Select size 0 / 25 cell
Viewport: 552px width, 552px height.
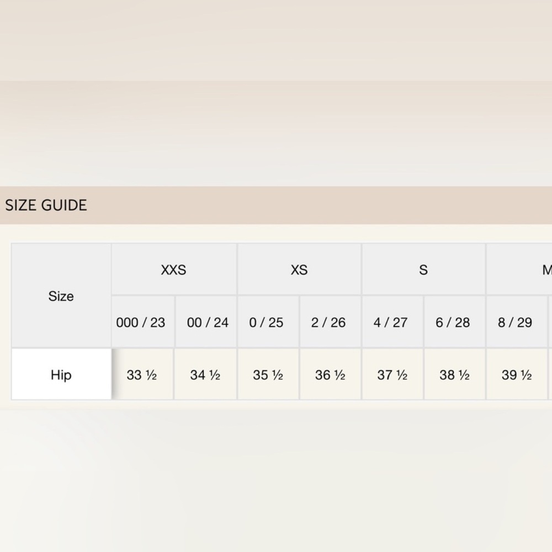click(x=268, y=322)
